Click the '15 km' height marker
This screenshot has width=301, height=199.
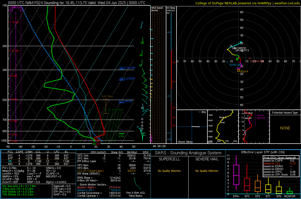pyautogui.click(x=15, y=22)
